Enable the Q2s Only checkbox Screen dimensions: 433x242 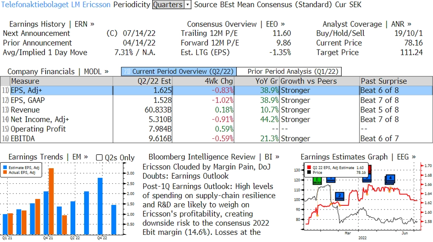(99, 158)
